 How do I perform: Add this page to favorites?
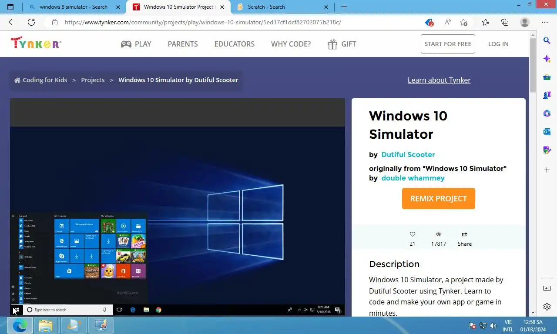pyautogui.click(x=464, y=22)
